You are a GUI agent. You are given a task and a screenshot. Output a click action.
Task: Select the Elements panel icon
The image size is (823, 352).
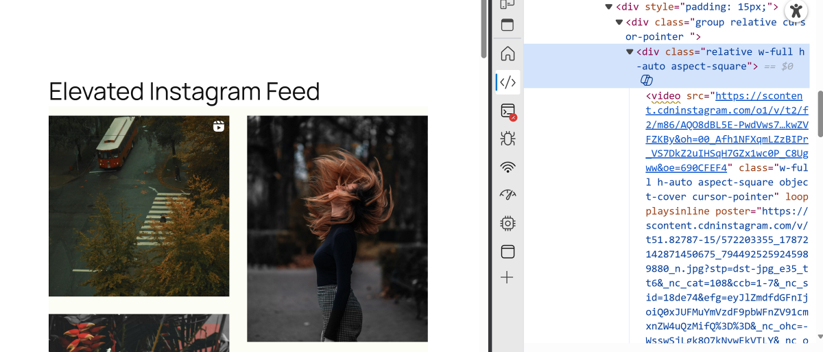[x=508, y=82]
